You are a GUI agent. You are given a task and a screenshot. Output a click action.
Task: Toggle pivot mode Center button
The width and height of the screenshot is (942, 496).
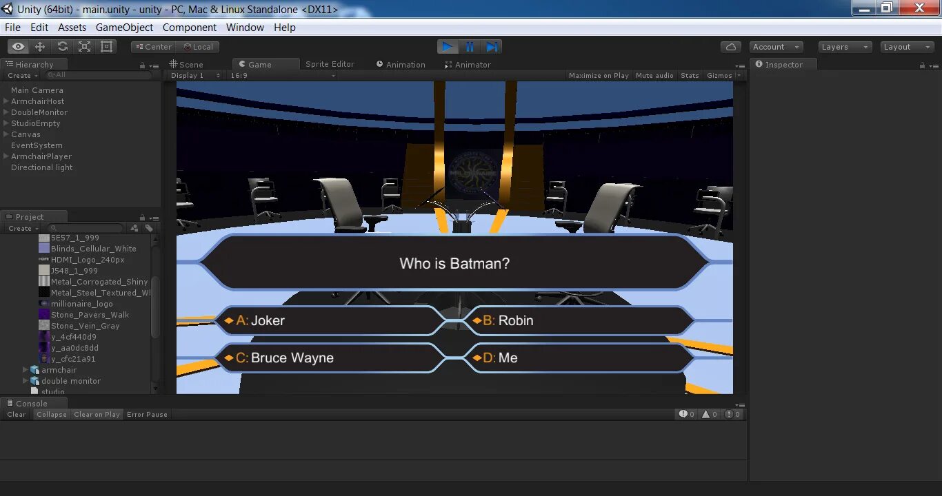pyautogui.click(x=153, y=47)
